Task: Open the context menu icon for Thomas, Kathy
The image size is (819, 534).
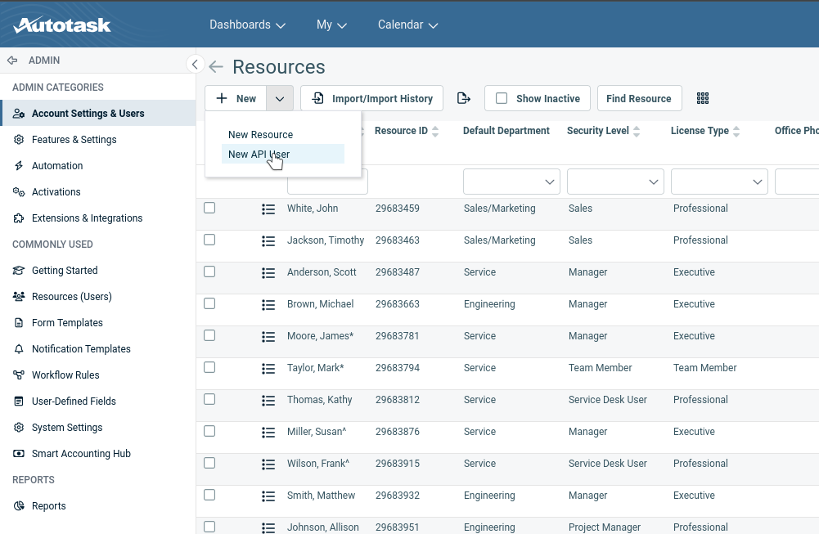Action: 268,401
